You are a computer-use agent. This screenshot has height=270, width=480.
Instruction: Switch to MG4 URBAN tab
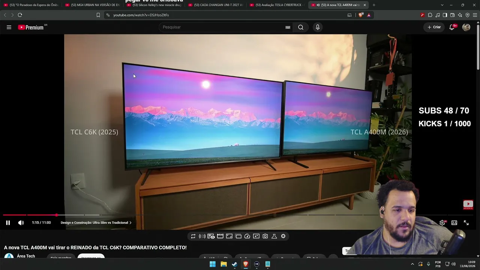(92, 5)
